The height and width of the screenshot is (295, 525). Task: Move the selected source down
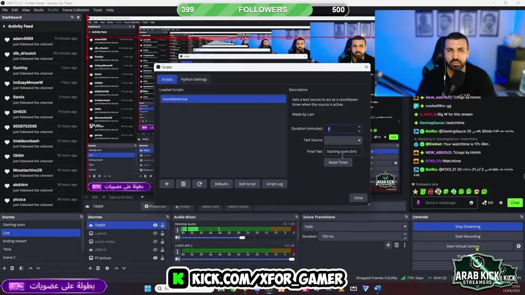coord(124,268)
